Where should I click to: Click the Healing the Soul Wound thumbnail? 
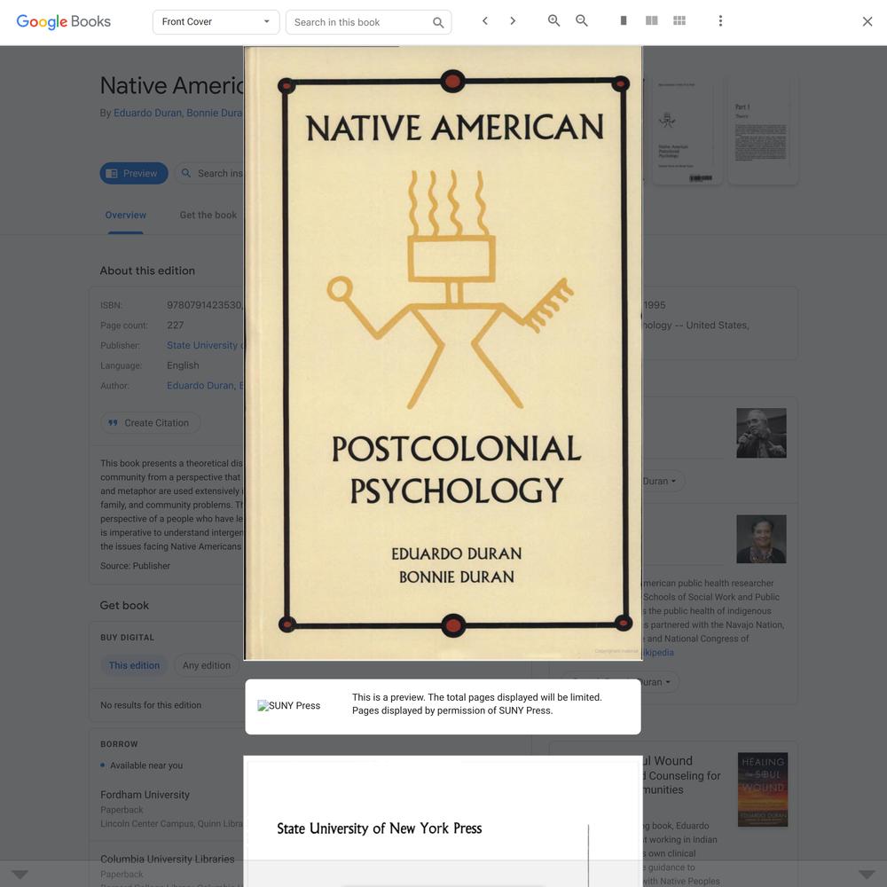pos(763,789)
